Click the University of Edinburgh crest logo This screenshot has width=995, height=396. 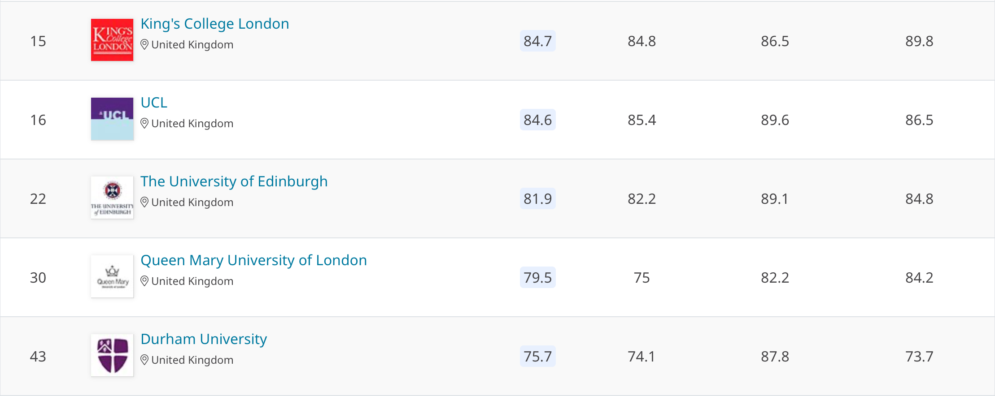click(x=112, y=198)
